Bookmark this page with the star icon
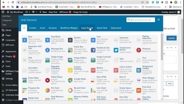Viewport: 184px width, 104px height. 147,2
